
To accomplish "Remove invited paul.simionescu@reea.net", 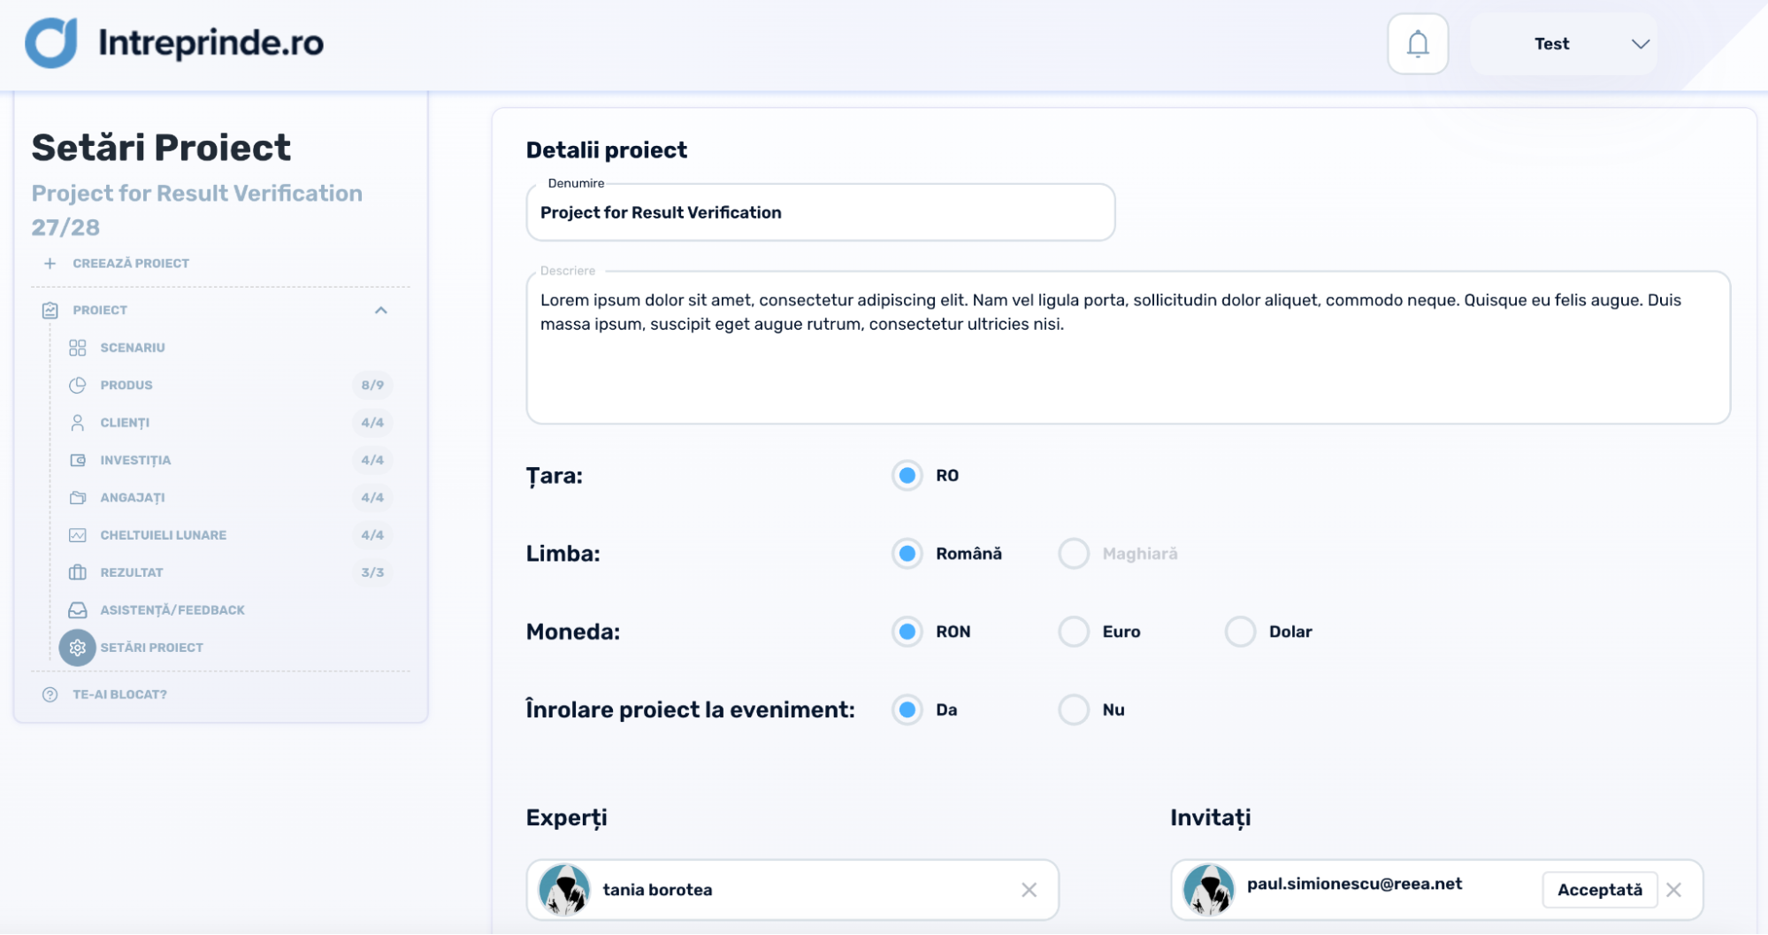I will tap(1673, 890).
